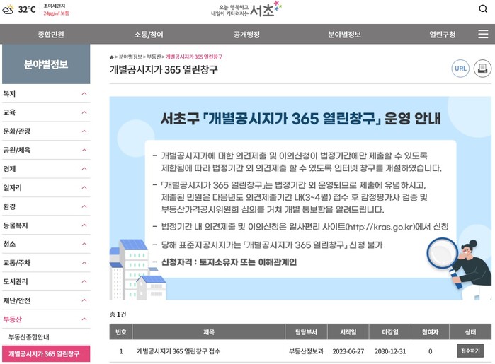The image size is (495, 364).
Task: Click the home icon in breadcrumb
Action: coord(112,57)
